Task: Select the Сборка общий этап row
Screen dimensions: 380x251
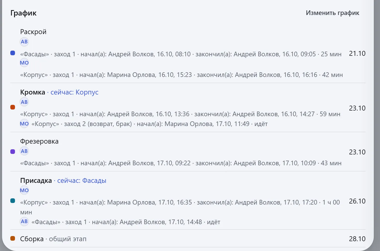Action: tap(188, 239)
